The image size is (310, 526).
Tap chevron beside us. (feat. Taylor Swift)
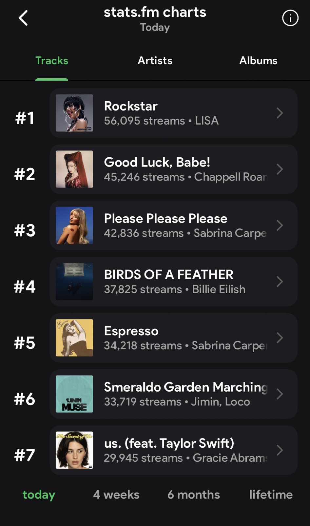click(x=280, y=450)
